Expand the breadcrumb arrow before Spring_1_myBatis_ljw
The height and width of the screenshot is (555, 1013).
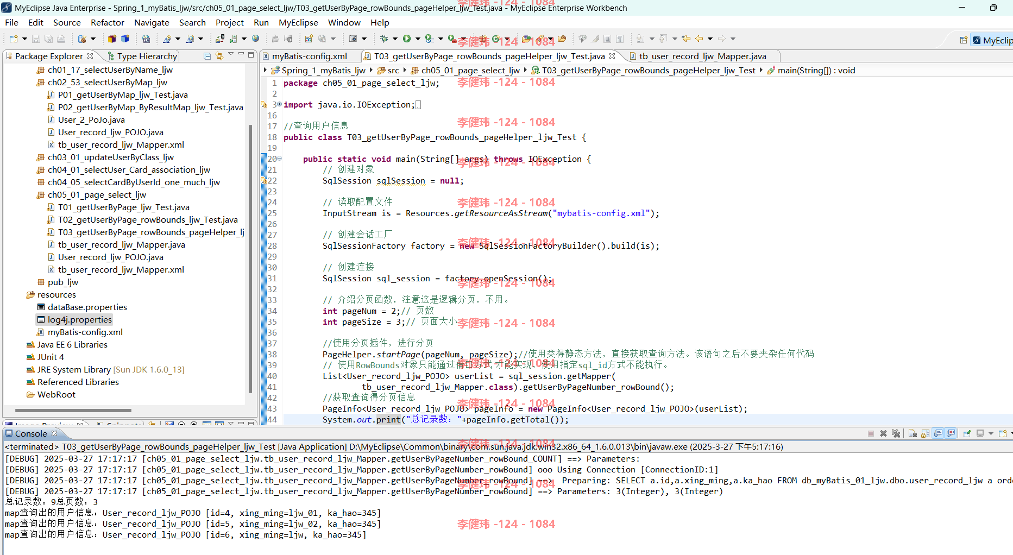265,70
